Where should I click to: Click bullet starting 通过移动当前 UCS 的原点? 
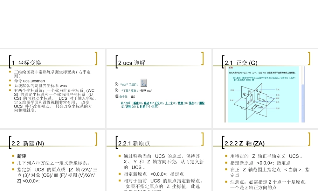click(164, 162)
